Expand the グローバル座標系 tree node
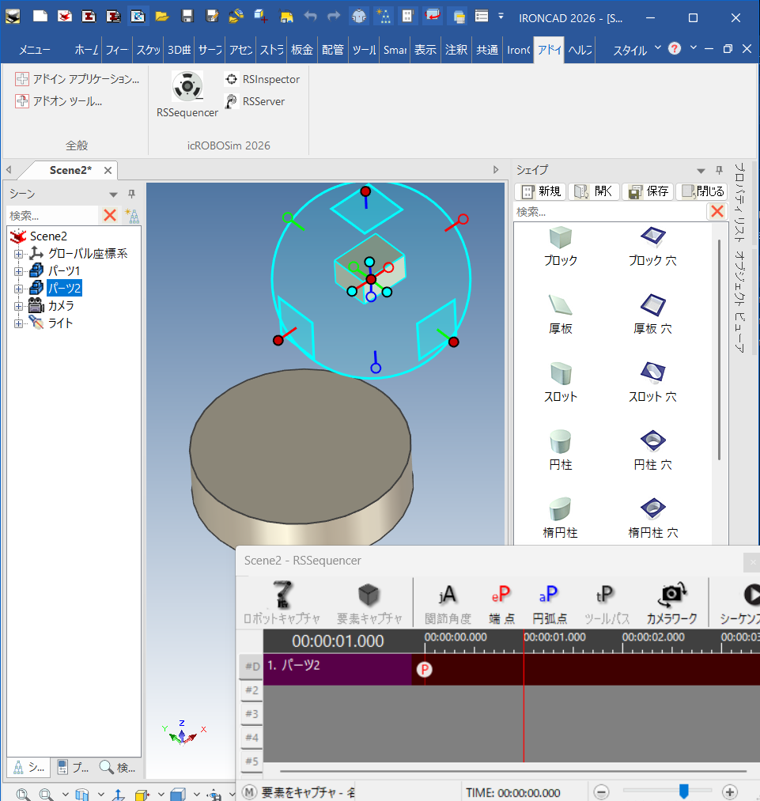 pos(18,254)
